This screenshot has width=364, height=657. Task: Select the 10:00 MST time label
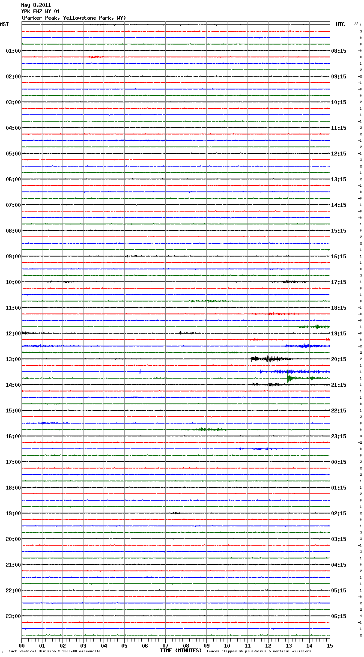(13, 282)
